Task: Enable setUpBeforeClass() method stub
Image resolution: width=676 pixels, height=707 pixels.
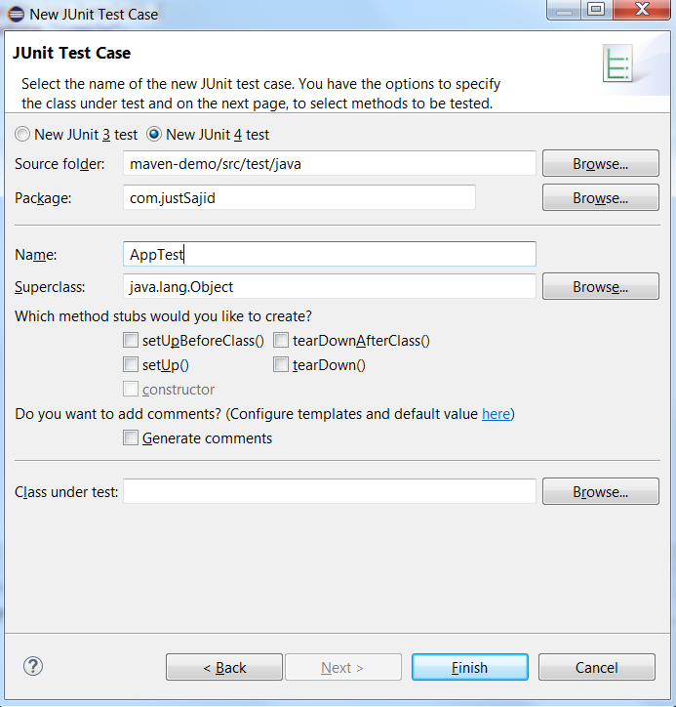Action: 131,340
